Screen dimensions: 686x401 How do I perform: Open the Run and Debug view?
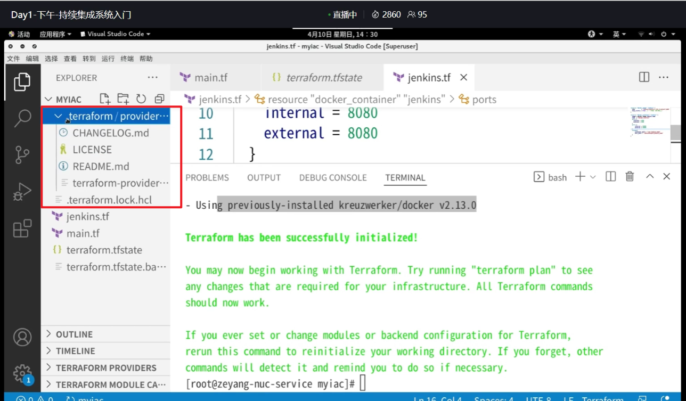(22, 191)
